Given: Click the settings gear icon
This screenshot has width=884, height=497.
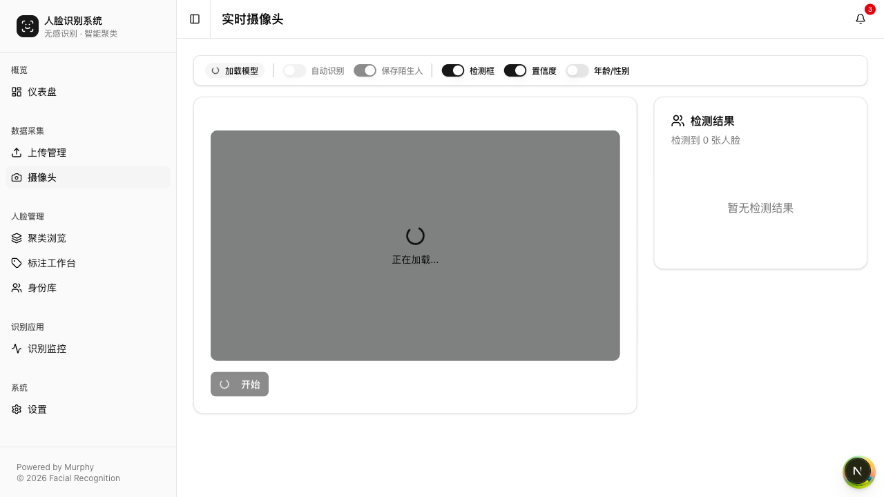Looking at the screenshot, I should tap(17, 409).
